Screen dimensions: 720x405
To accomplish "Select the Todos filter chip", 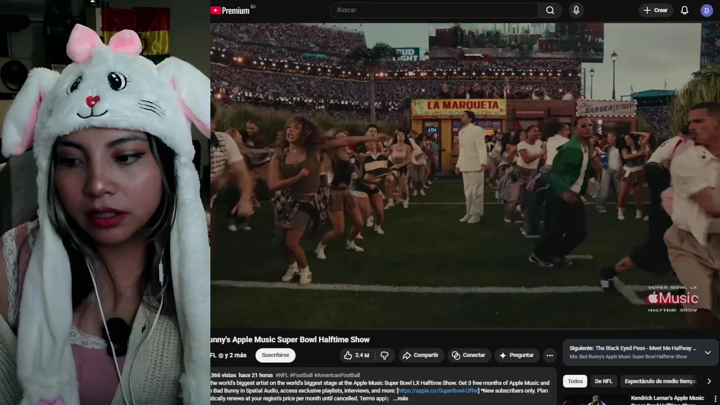I will 575,381.
